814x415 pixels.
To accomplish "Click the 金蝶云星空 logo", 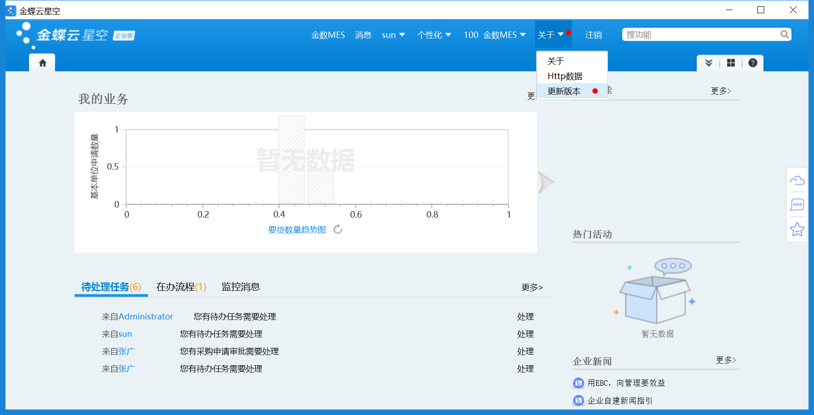I will 76,35.
